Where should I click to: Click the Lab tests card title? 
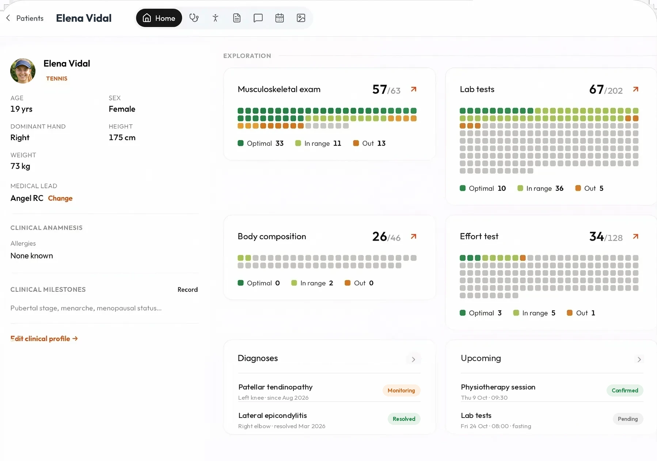point(477,89)
